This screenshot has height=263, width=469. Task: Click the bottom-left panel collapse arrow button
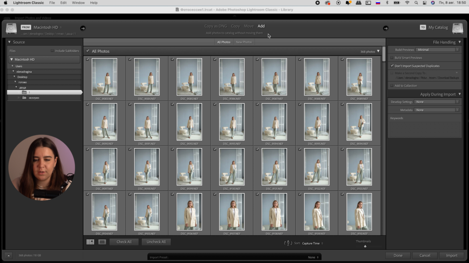[x=8, y=256]
